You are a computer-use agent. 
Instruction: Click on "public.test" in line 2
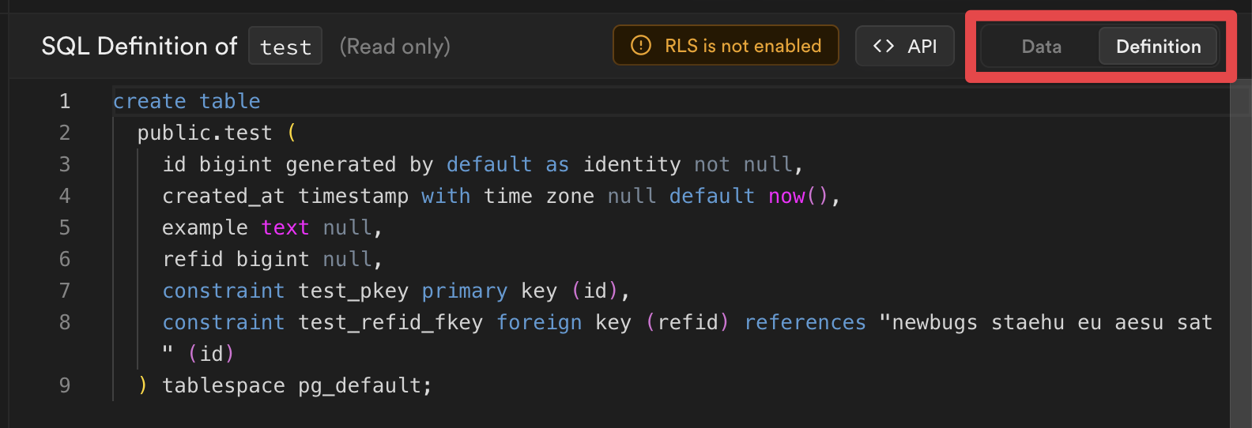[205, 133]
